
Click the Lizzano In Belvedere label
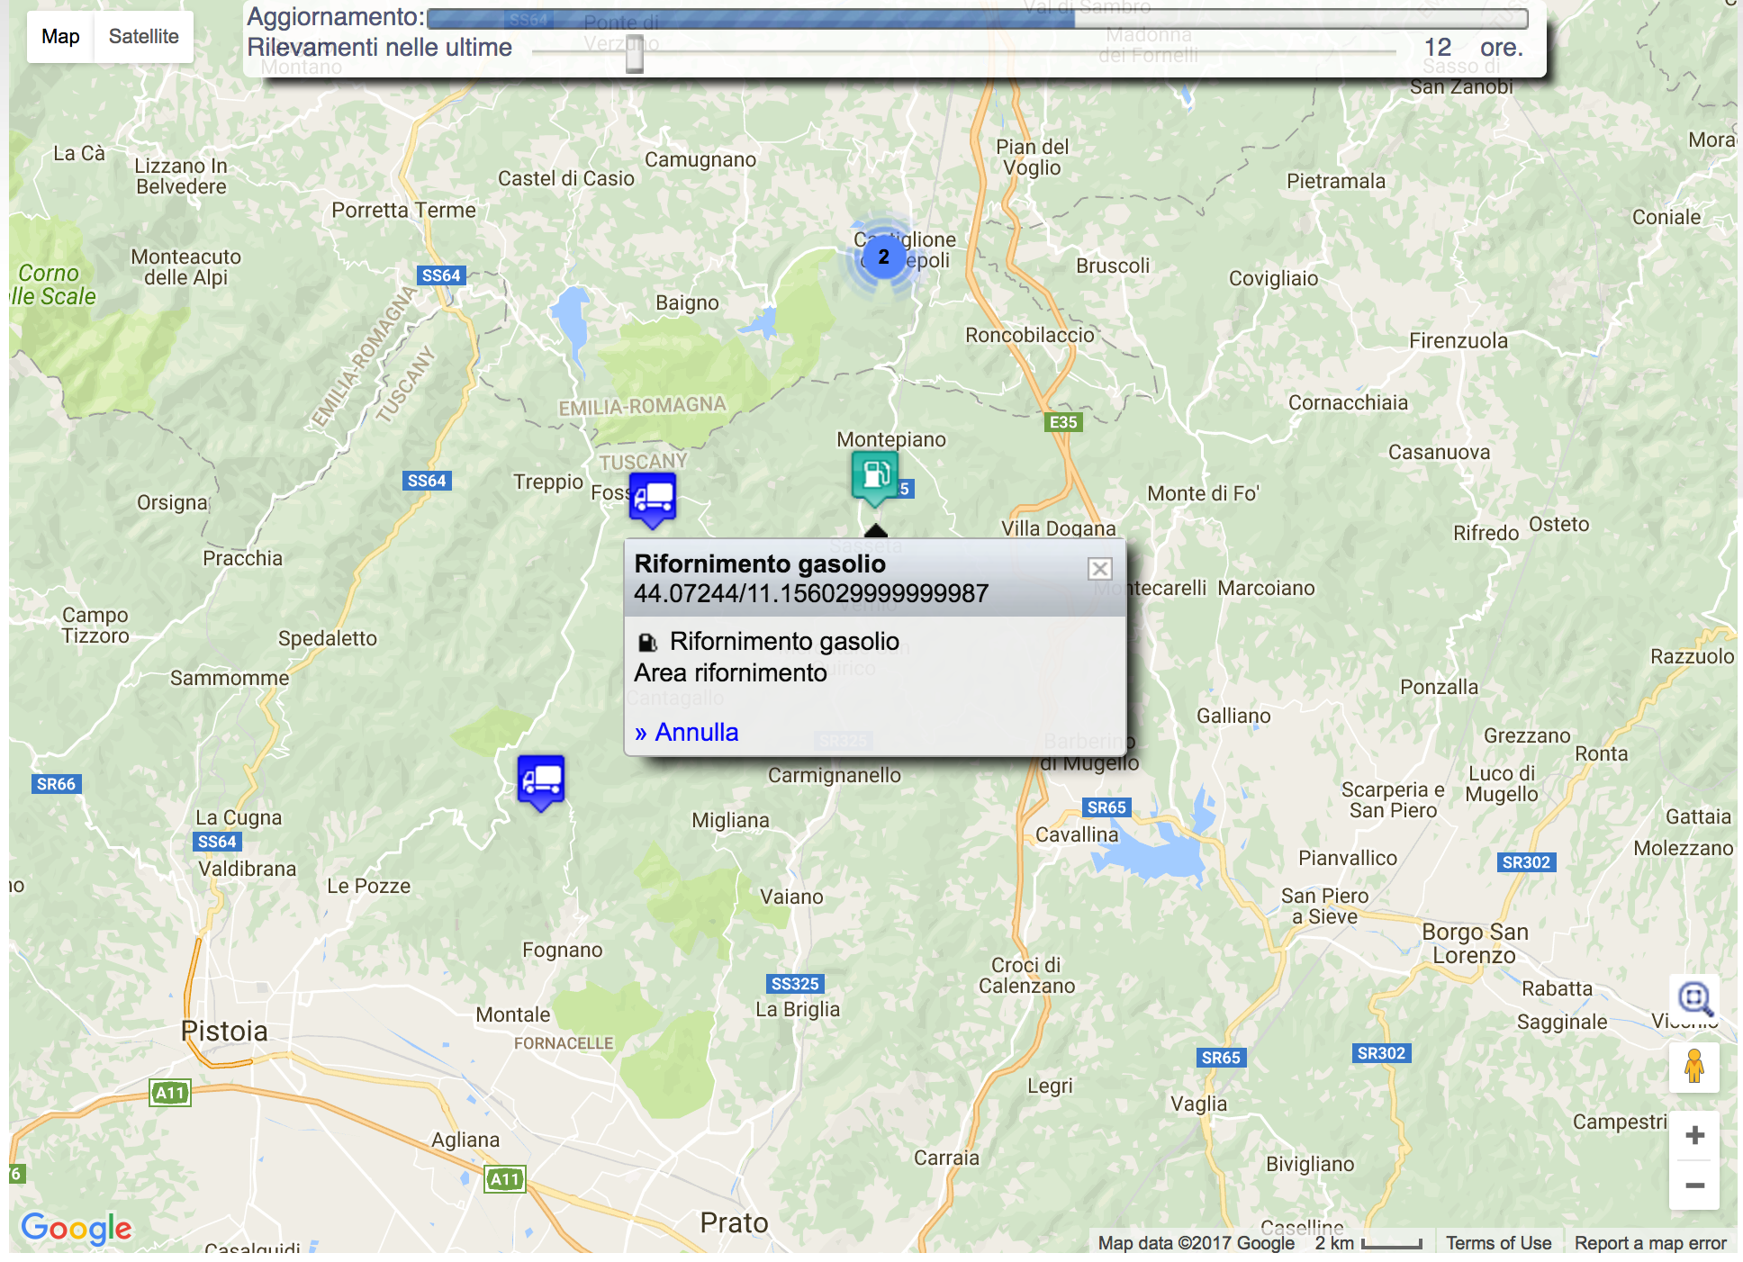(181, 176)
